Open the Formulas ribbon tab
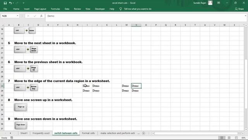Screen dimensions: 248x140 55,9
